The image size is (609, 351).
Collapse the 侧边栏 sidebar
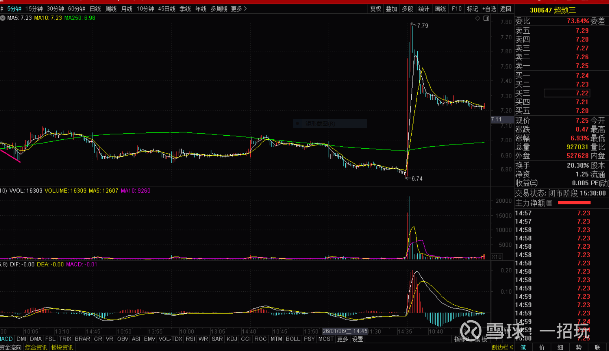click(503, 347)
